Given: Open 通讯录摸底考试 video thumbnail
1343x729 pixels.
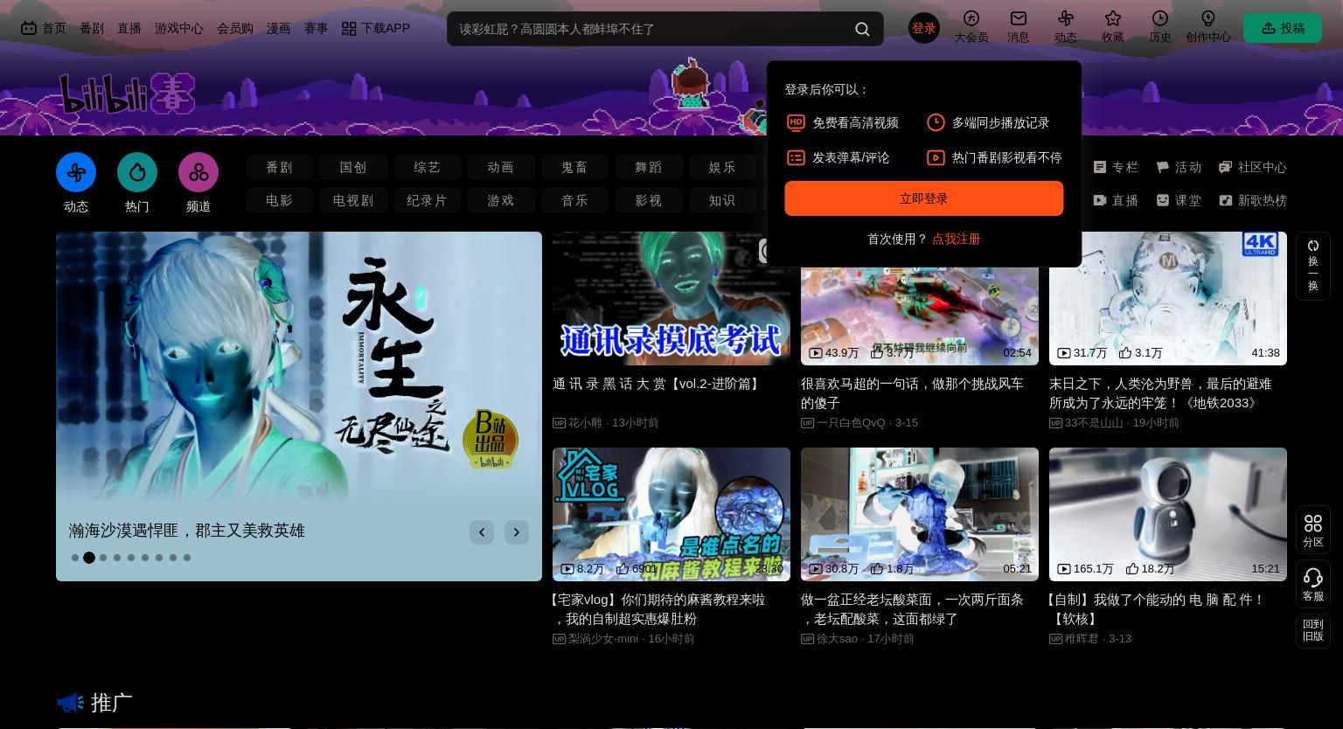Looking at the screenshot, I should 671,298.
